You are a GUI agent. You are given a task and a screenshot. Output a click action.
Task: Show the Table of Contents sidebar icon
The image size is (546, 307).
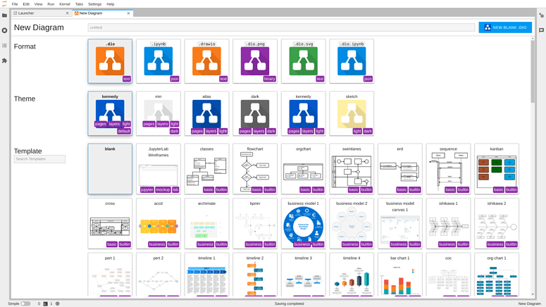[4, 45]
